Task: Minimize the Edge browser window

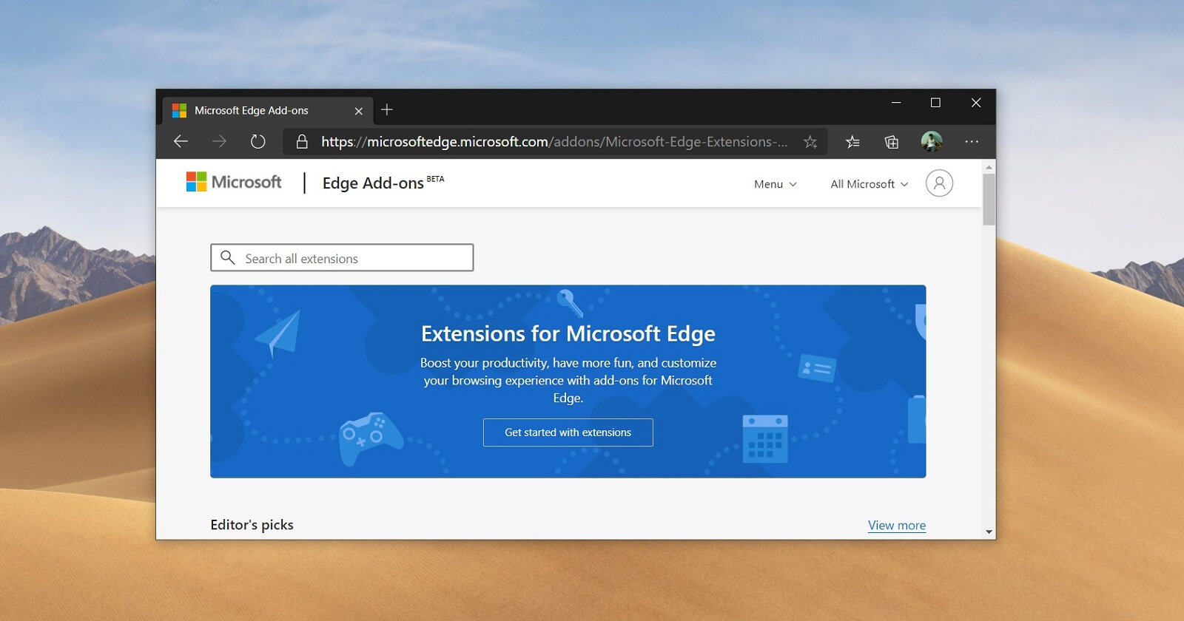Action: point(896,103)
